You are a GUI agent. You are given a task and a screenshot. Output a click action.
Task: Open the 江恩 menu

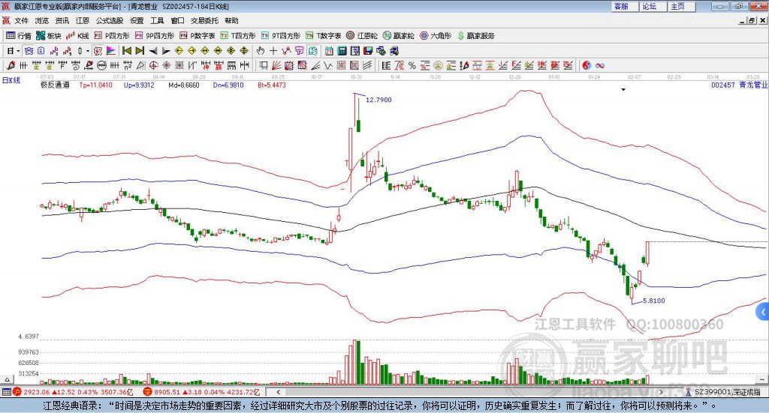tap(83, 20)
